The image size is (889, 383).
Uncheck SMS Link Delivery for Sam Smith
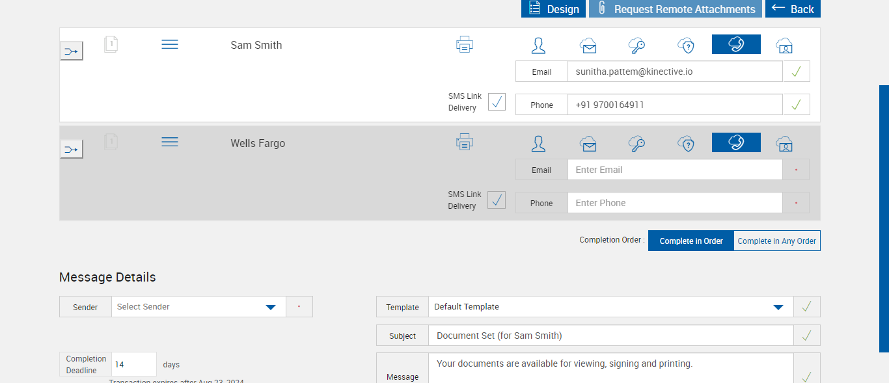point(497,102)
